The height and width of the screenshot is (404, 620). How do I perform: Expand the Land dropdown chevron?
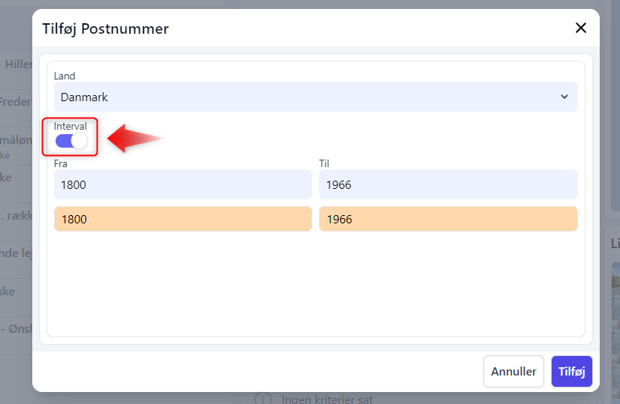(x=564, y=97)
